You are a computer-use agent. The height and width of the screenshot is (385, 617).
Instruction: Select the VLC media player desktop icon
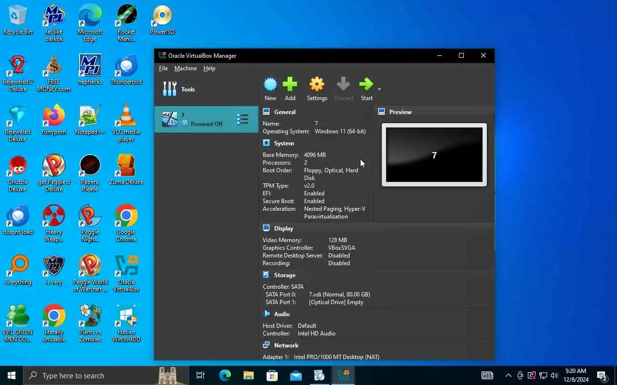pos(126,123)
